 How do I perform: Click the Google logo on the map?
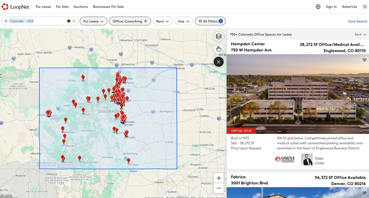[x=6, y=196]
